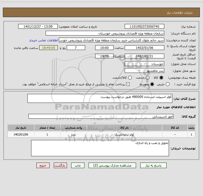
Task: Click the چاپ print button
Action: click(78, 165)
